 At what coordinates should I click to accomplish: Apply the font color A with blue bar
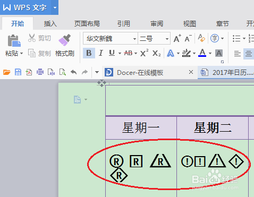pyautogui.click(x=202, y=53)
